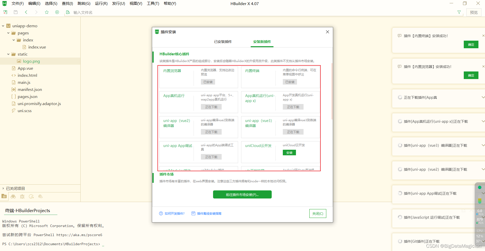Click the 关闭(C) button
The image size is (485, 251).
pos(318,213)
